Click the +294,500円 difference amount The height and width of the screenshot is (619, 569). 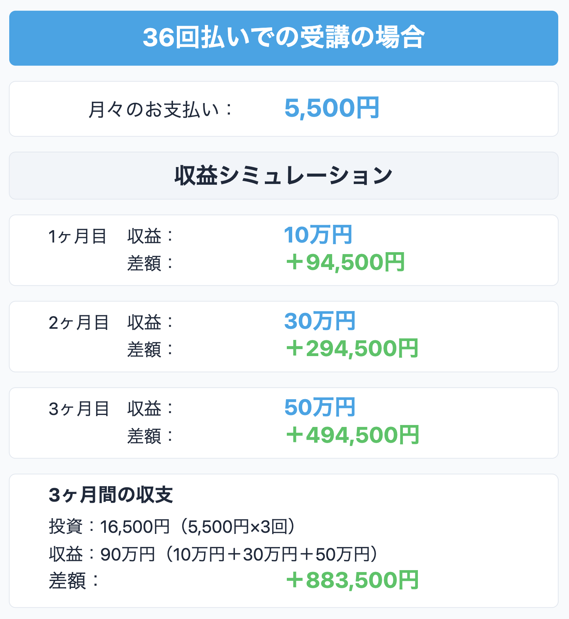coord(352,349)
